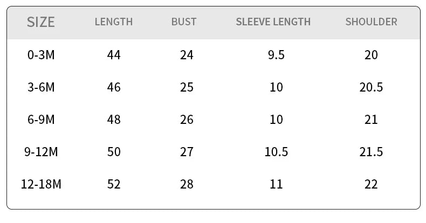Click sleeve length 11 for 12-18M
This screenshot has width=426, height=223.
(276, 184)
